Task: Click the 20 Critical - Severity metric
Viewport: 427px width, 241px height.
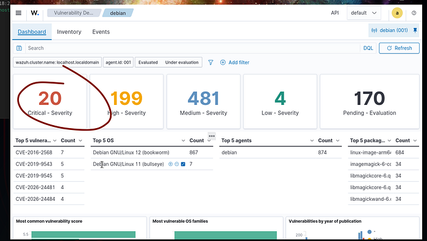Action: pos(50,101)
